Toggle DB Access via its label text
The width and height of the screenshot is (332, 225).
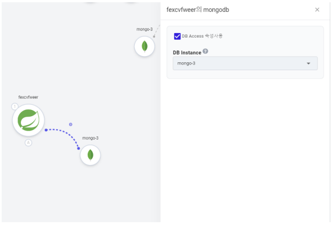pos(202,36)
